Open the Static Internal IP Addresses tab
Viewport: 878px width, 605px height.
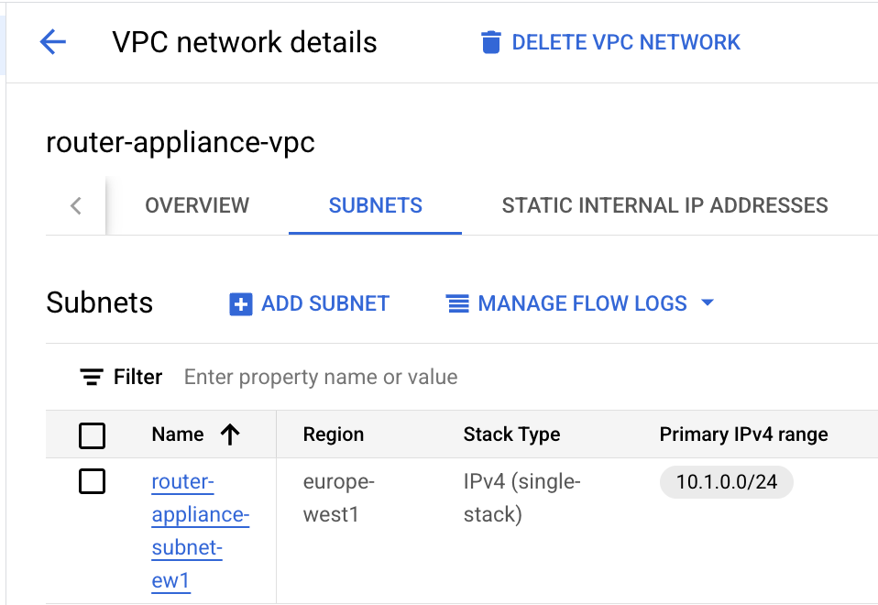click(664, 205)
